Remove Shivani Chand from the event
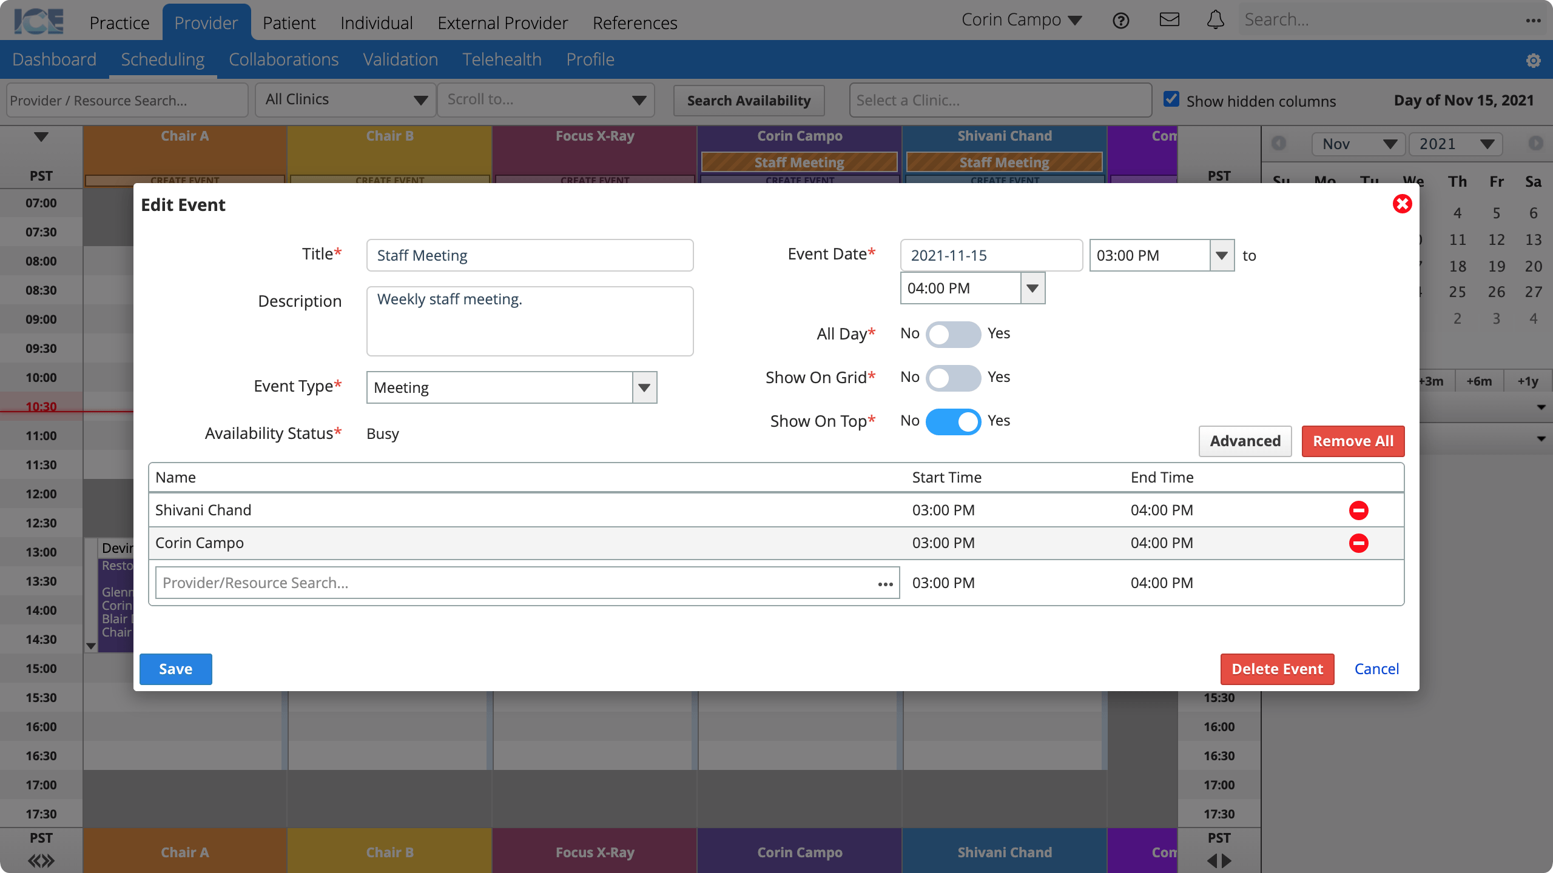1553x873 pixels. click(x=1358, y=510)
